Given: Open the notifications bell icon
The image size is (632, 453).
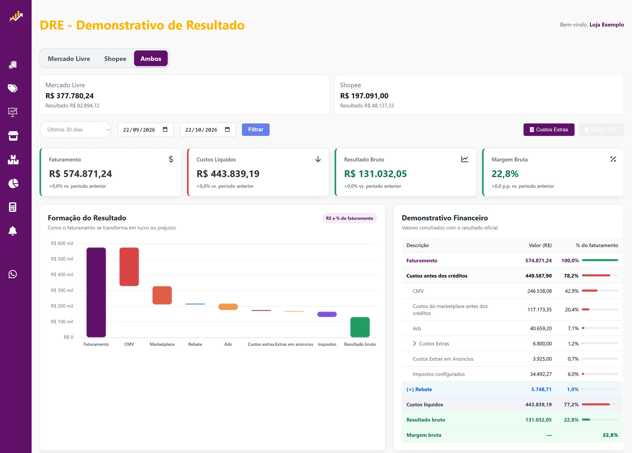Looking at the screenshot, I should (13, 231).
